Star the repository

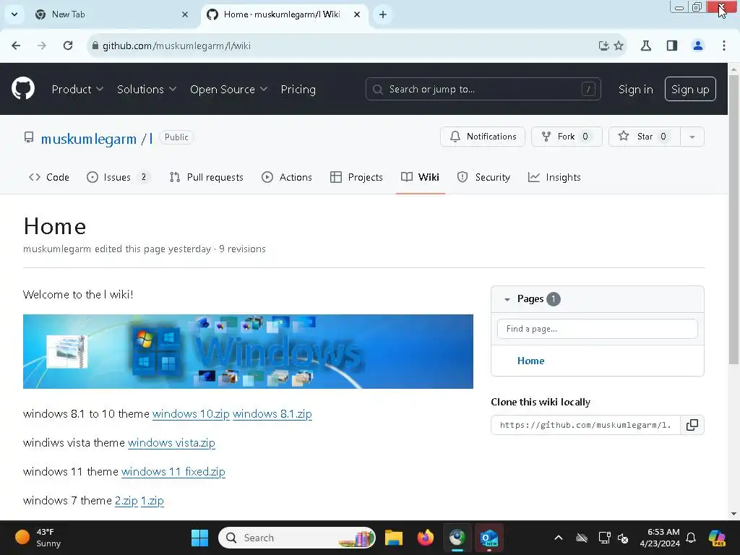pos(644,137)
